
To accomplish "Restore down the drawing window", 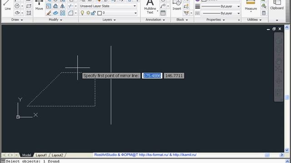I will coord(274,29).
